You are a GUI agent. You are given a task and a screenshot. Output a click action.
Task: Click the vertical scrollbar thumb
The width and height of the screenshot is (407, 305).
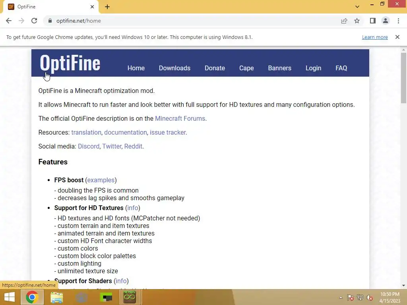click(403, 78)
